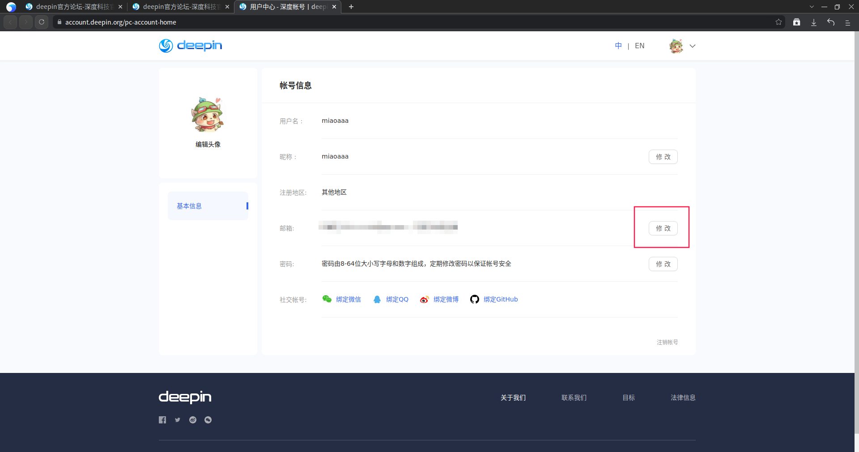
Task: Click the large profile avatar in the sidebar
Action: (x=208, y=115)
